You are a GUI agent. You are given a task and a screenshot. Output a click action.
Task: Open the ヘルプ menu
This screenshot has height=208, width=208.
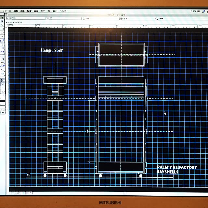tap(63, 11)
